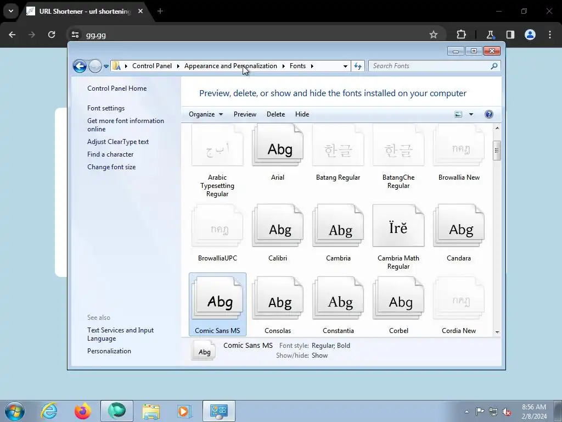Bookmark the page with the star icon

click(434, 35)
